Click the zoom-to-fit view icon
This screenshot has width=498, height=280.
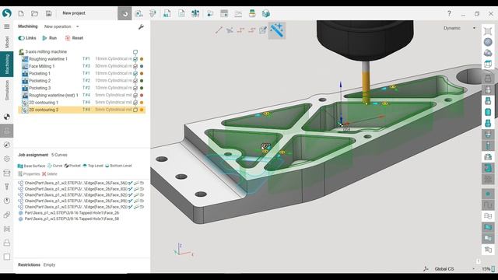click(x=488, y=31)
